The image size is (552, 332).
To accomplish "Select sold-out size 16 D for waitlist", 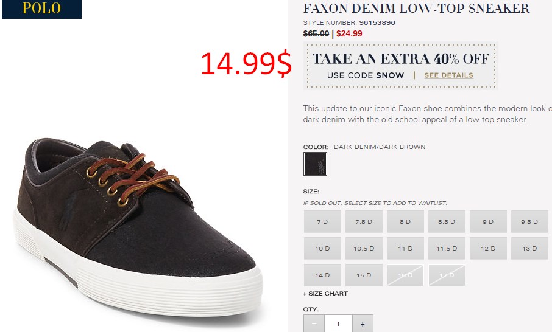I will pyautogui.click(x=405, y=275).
